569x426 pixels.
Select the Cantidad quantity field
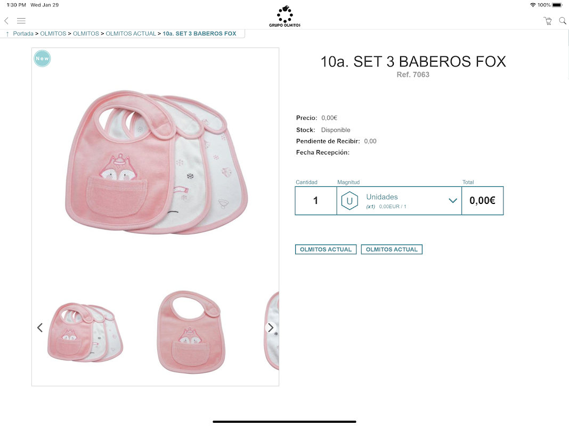point(316,201)
